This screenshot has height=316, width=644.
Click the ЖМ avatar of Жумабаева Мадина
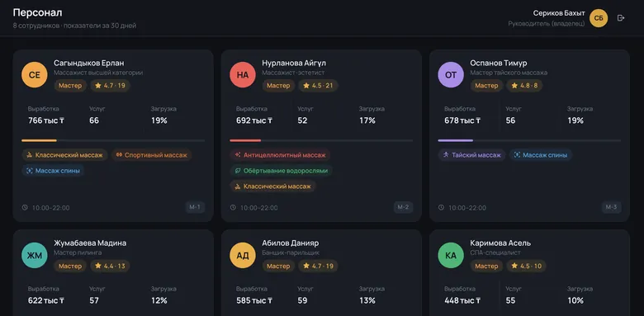click(x=35, y=255)
